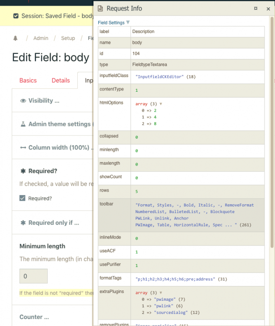Open the Details tab
The height and width of the screenshot is (326, 275).
point(61,80)
